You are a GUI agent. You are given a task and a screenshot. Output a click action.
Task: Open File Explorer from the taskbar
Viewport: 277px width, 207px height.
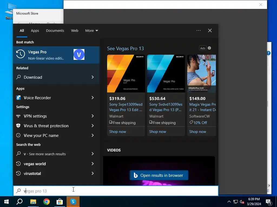(33, 202)
